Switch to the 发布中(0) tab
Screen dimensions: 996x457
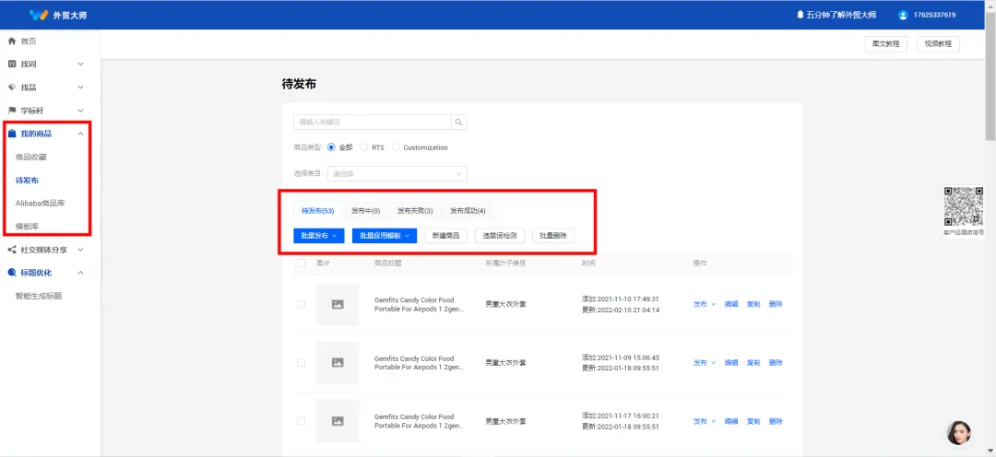366,211
